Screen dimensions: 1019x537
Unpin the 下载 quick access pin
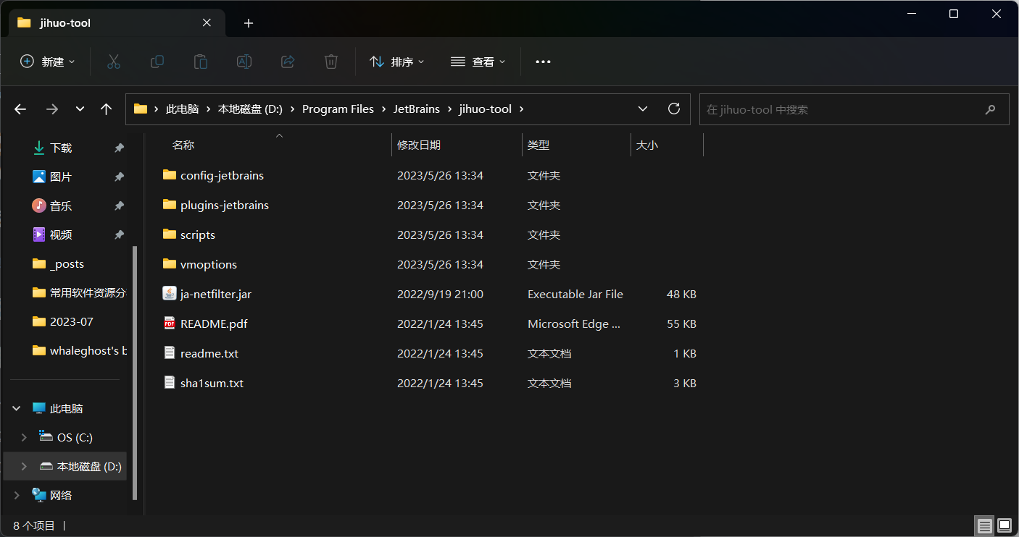(x=119, y=148)
